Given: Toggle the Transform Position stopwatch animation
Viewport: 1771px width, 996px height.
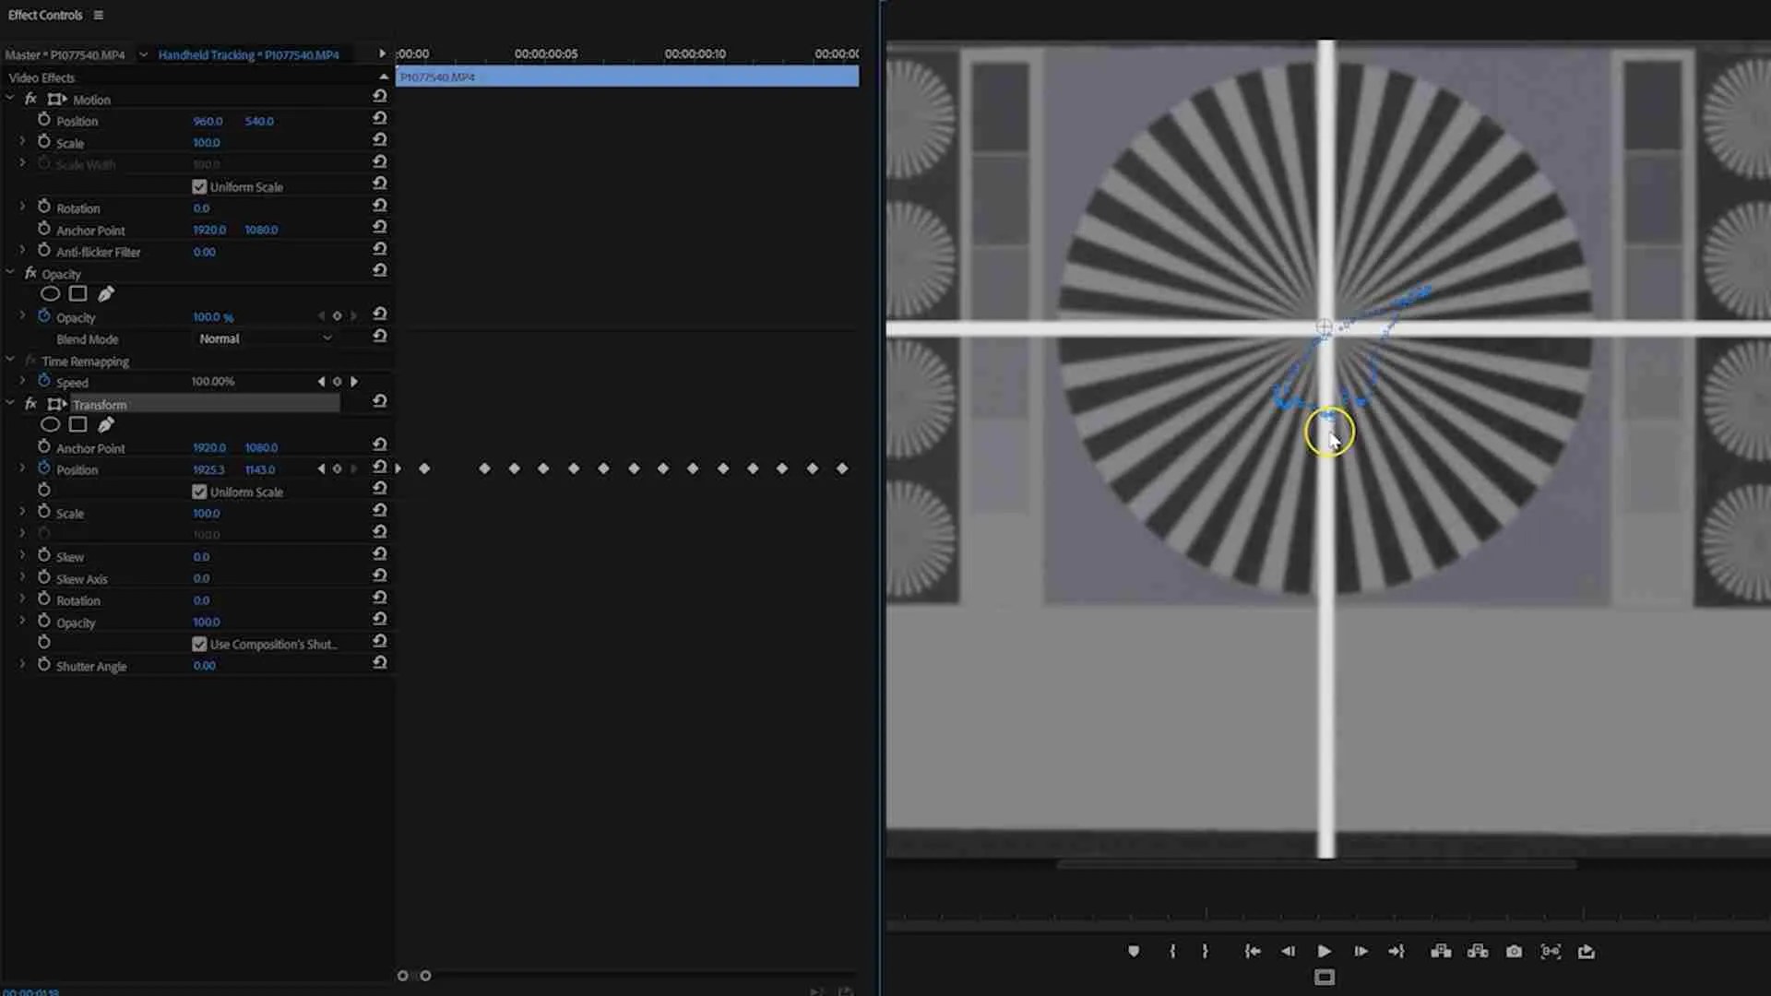Looking at the screenshot, I should (43, 468).
